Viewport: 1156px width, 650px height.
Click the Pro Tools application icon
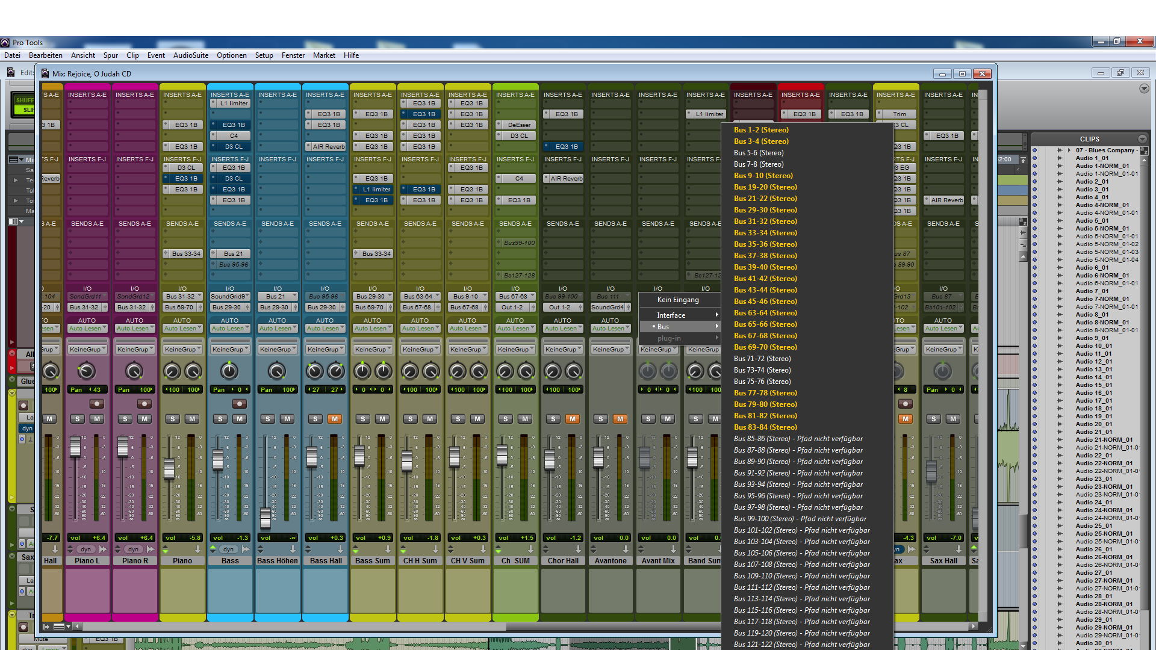[5, 43]
